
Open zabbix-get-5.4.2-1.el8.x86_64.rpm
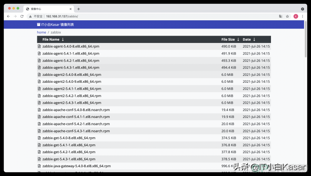coord(69,152)
